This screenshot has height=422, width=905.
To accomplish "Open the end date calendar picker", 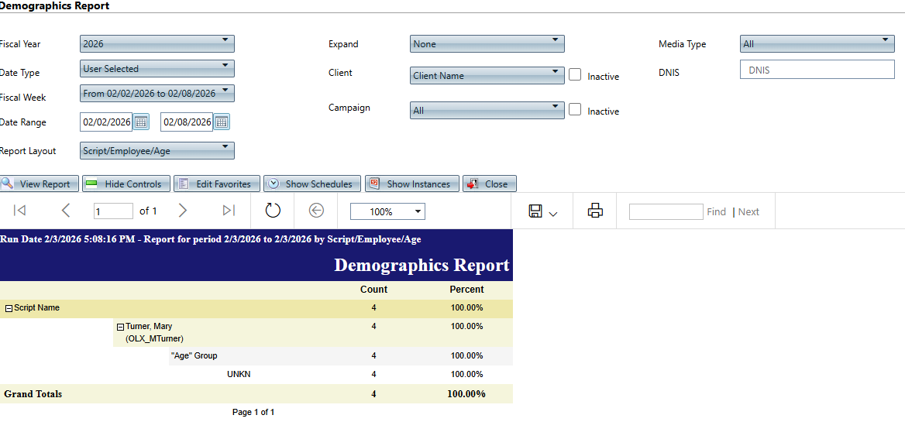I will (x=222, y=122).
